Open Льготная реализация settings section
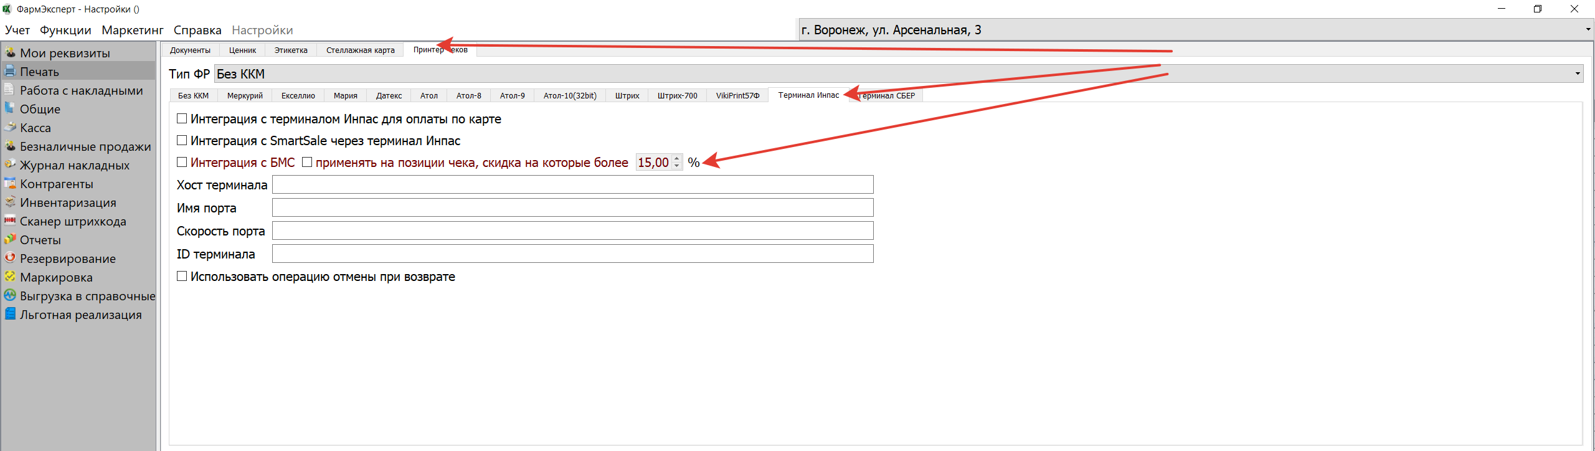1595x451 pixels. click(x=80, y=315)
